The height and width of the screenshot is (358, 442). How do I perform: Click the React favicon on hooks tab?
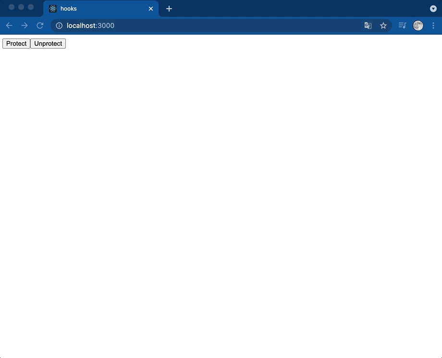(53, 9)
